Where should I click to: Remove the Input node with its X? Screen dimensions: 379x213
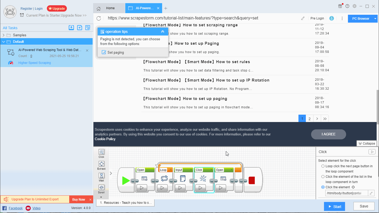point(191,170)
